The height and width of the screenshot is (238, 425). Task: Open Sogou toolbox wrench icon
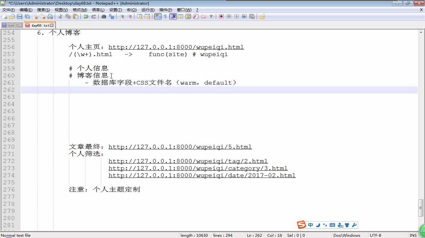354,225
